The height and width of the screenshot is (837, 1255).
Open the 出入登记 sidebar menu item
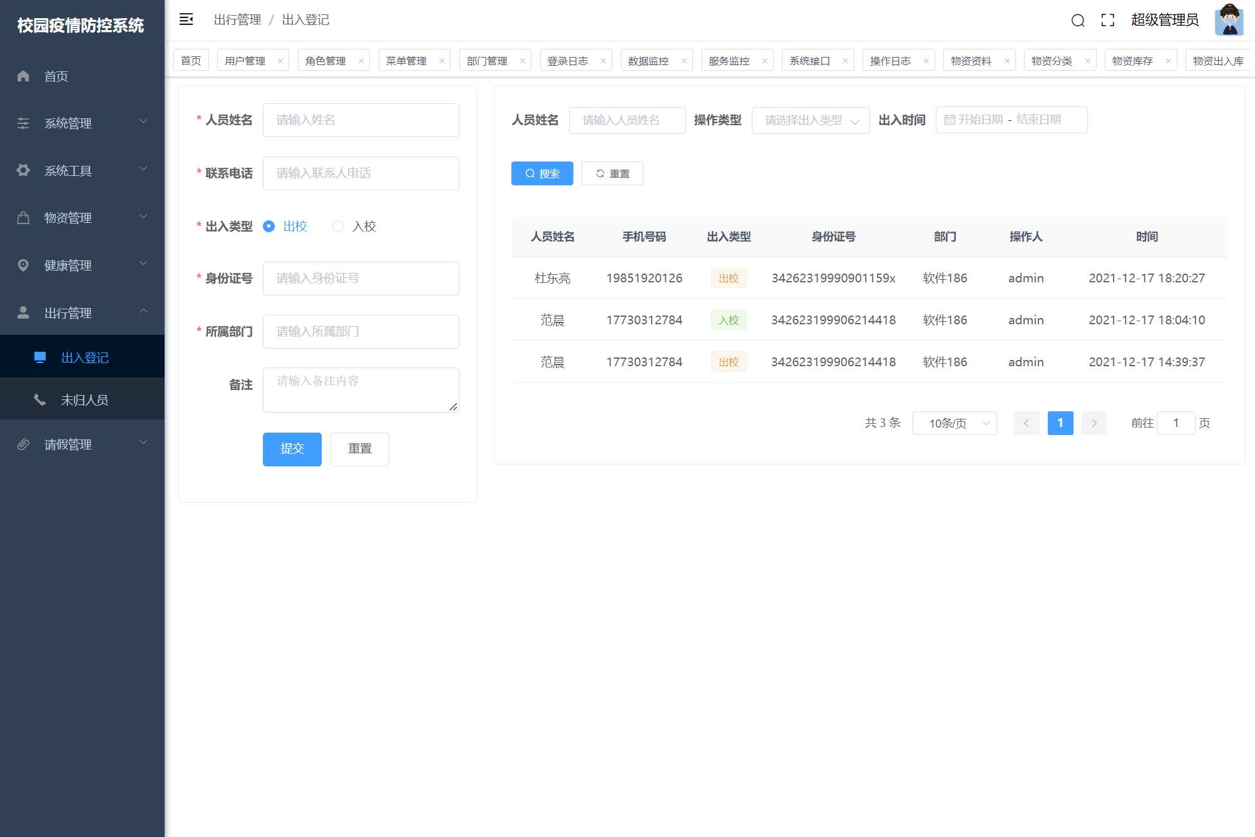(85, 357)
